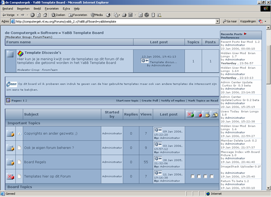This screenshot has width=271, height=197.
Task: Click 'Mark Topics as Read' link
Action: pyautogui.click(x=203, y=100)
